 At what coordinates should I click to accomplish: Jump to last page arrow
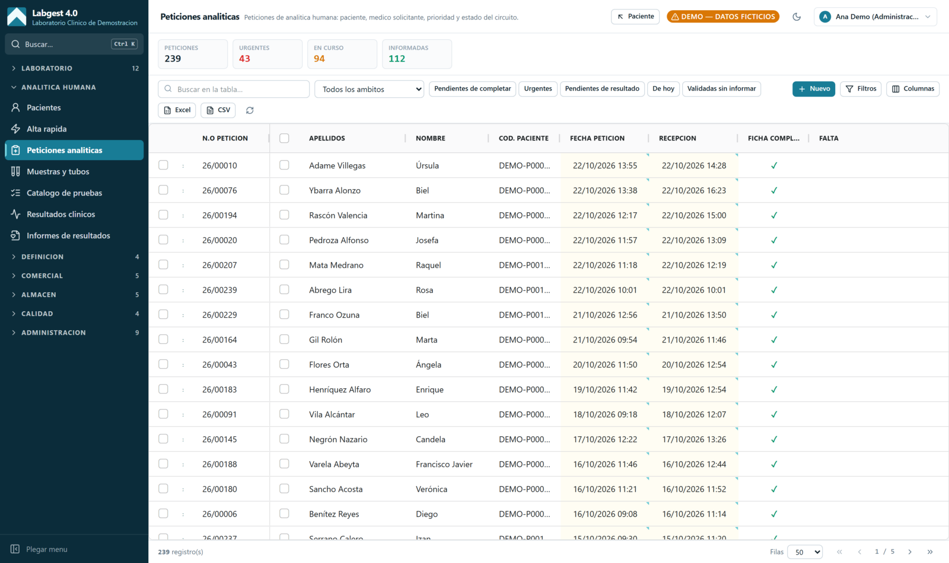click(x=930, y=552)
